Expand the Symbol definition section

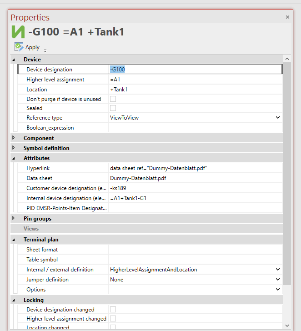point(14,148)
